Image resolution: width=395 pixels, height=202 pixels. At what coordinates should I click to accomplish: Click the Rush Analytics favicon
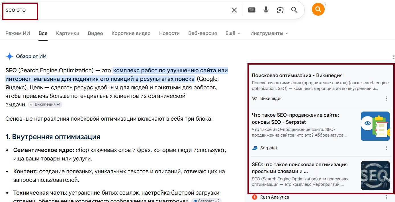click(x=255, y=197)
